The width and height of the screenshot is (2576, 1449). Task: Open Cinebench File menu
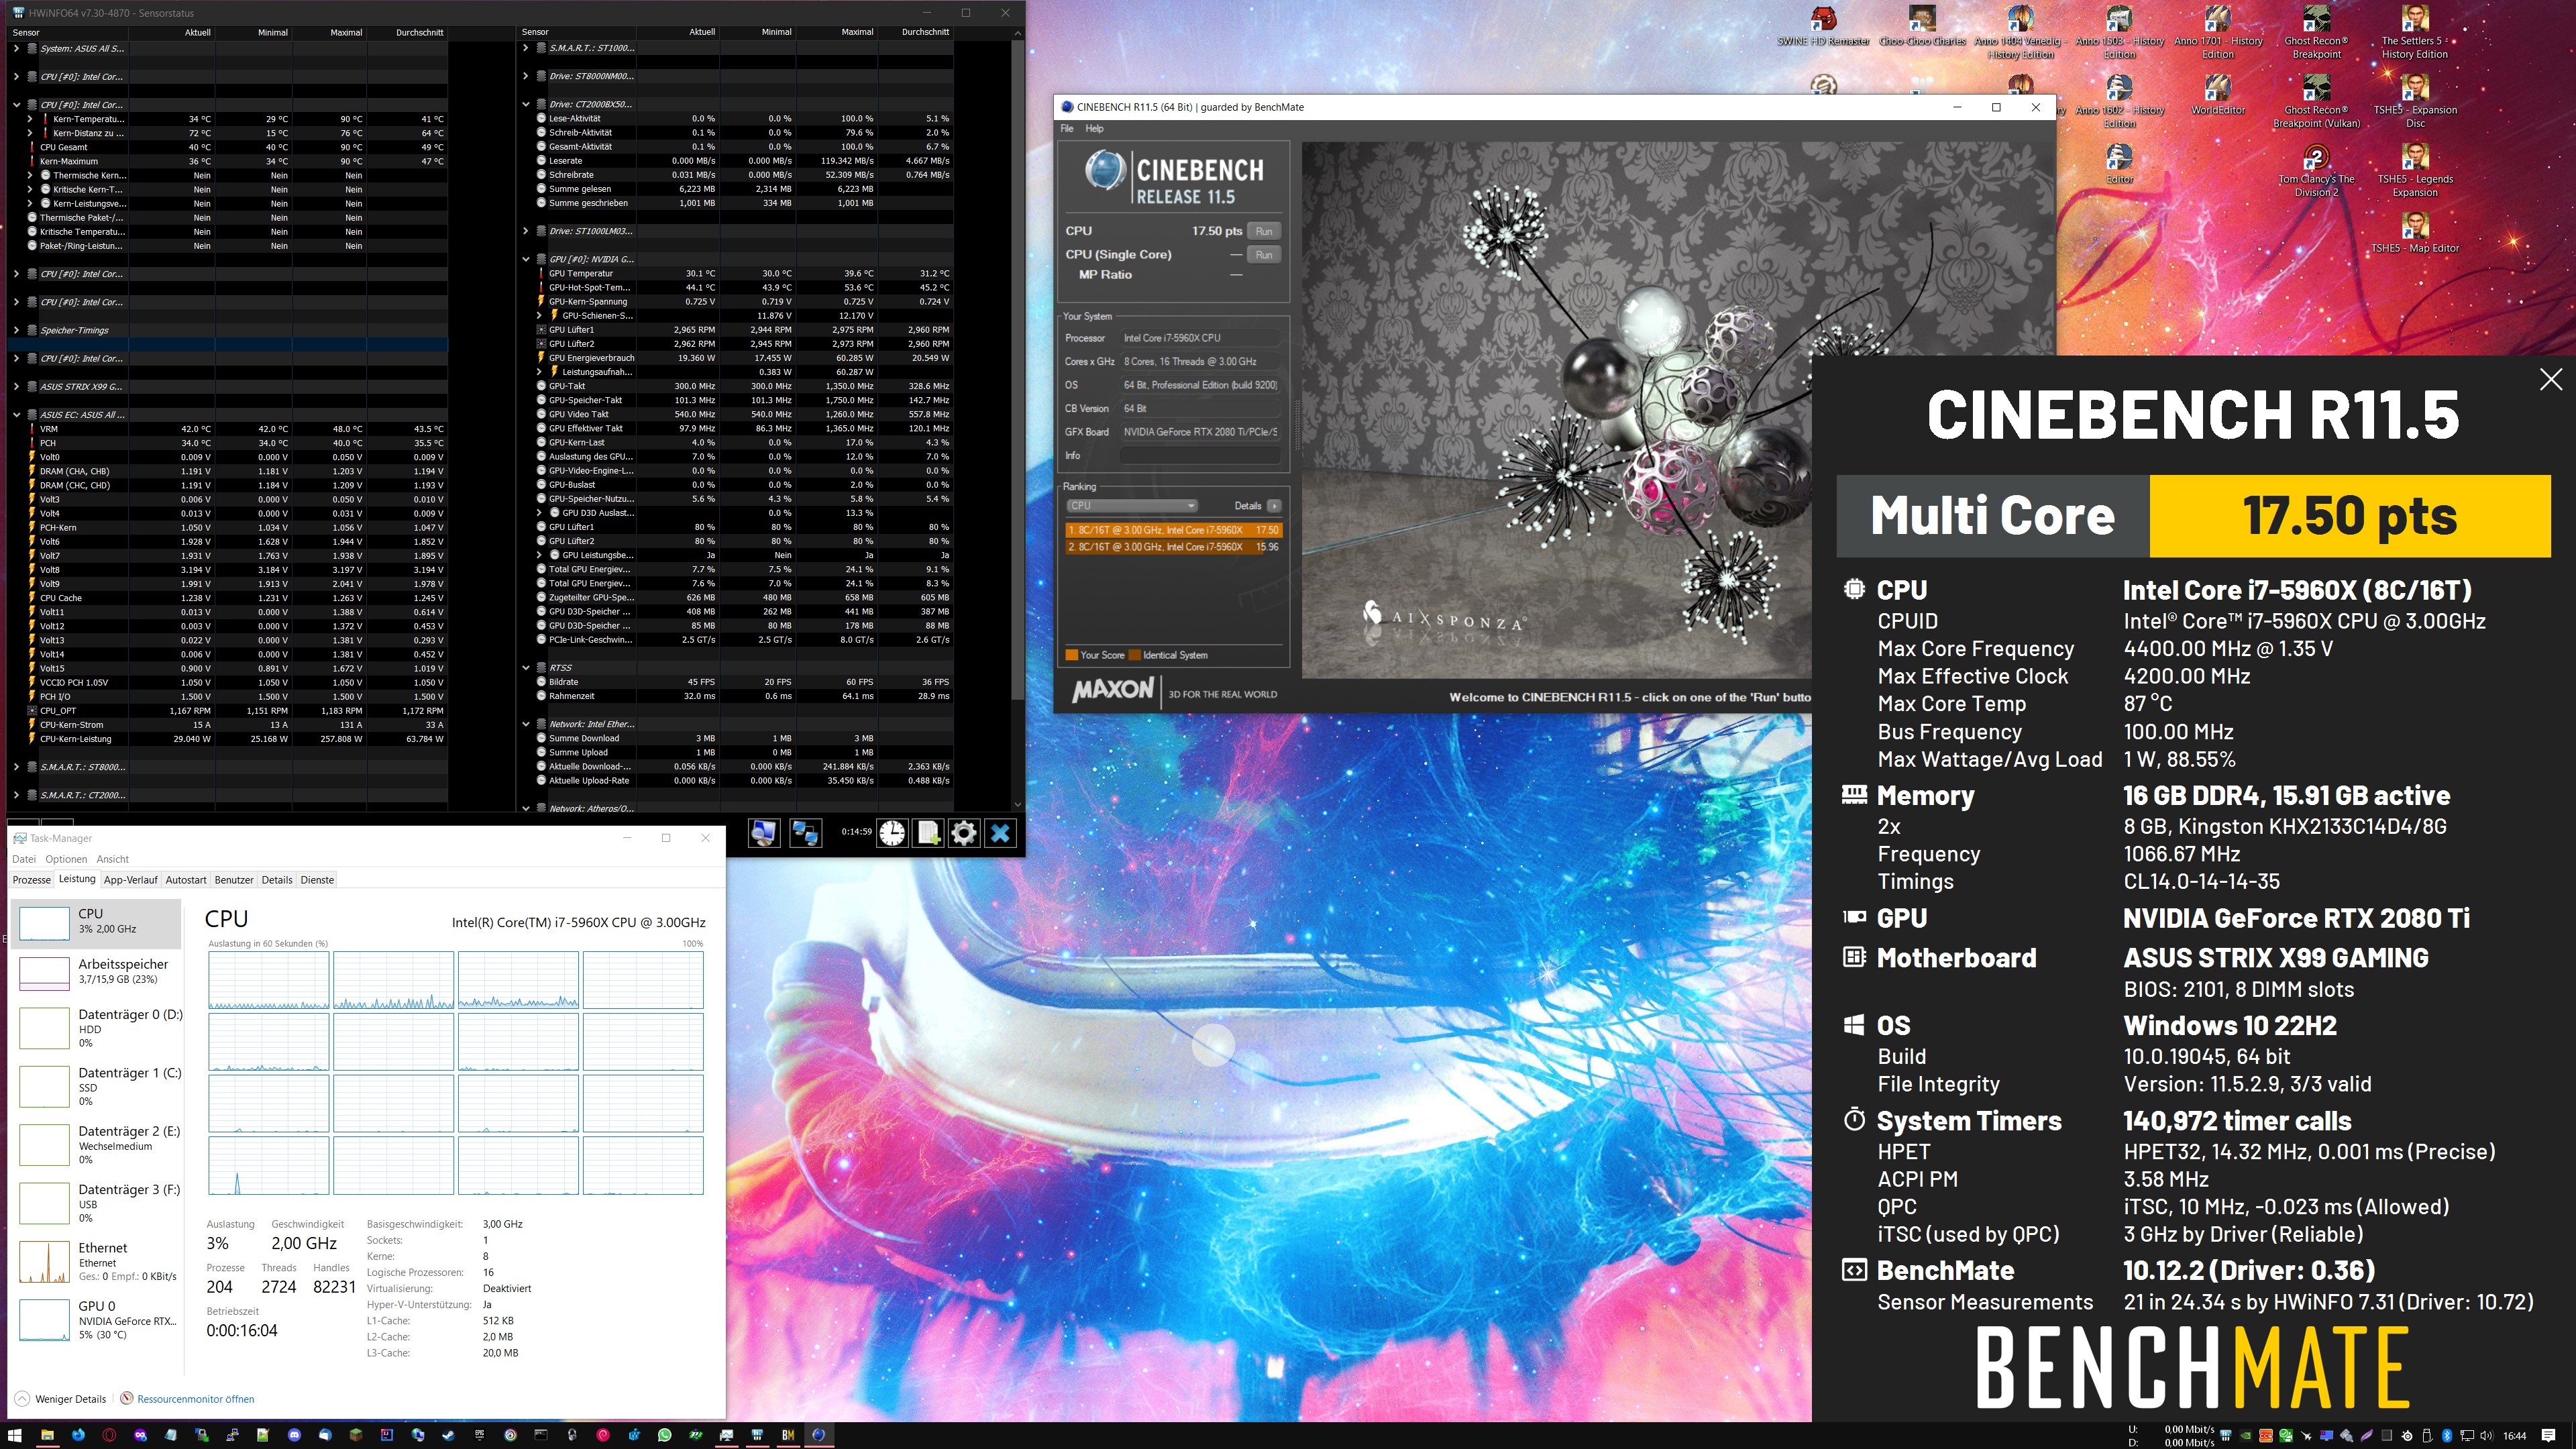click(1067, 128)
